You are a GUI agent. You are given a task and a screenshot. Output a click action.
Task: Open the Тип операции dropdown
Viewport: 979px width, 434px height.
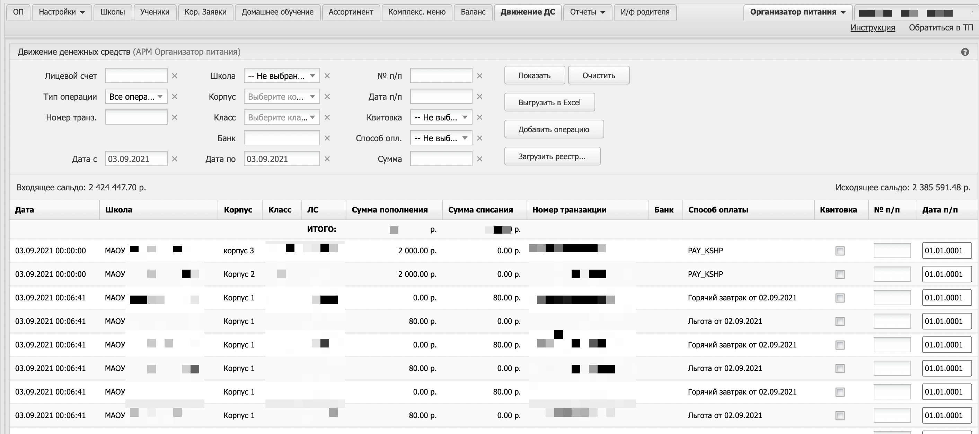click(136, 97)
